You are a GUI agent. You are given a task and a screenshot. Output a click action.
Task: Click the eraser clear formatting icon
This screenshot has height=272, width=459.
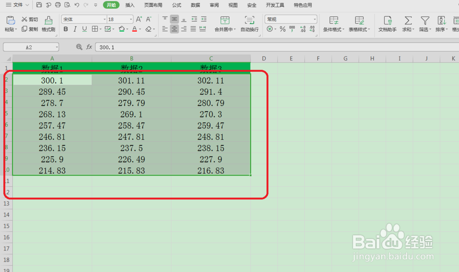tap(148, 29)
